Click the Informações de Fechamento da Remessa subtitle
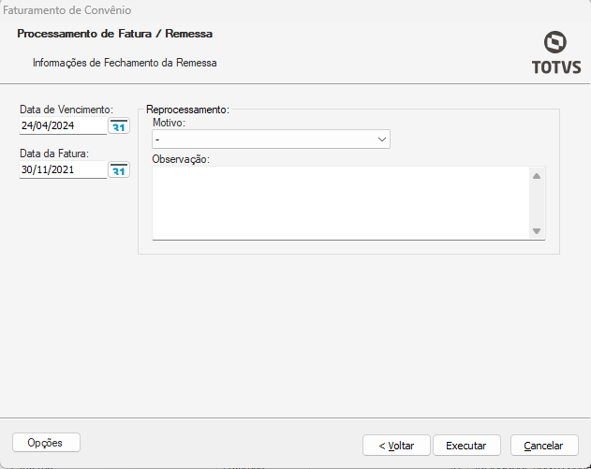Screen dimensions: 591x469 coord(125,64)
